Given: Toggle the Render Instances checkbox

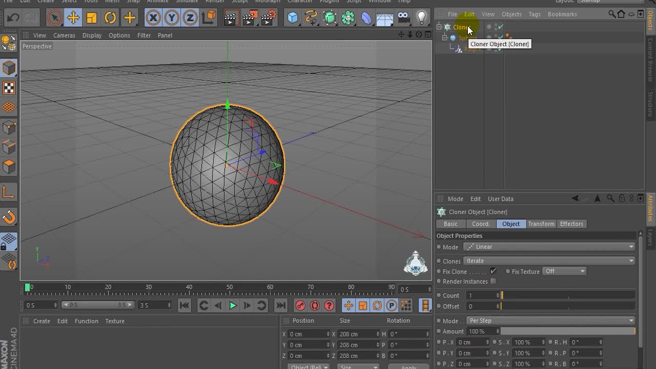Looking at the screenshot, I should click(493, 281).
